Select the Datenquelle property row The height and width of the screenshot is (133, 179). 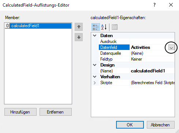tap(137, 53)
